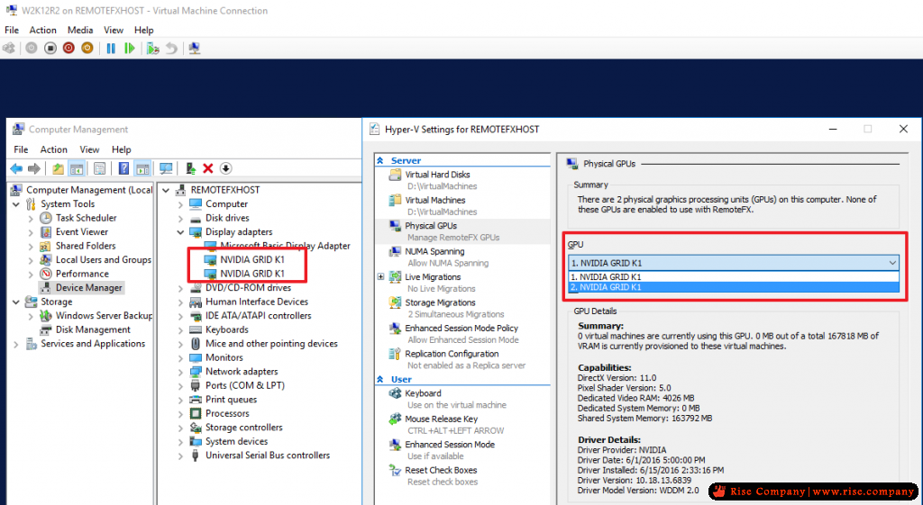Choose '1. NVIDIA GRID K1' in dropdown list
Viewport: 923px width, 505px height.
click(x=734, y=277)
